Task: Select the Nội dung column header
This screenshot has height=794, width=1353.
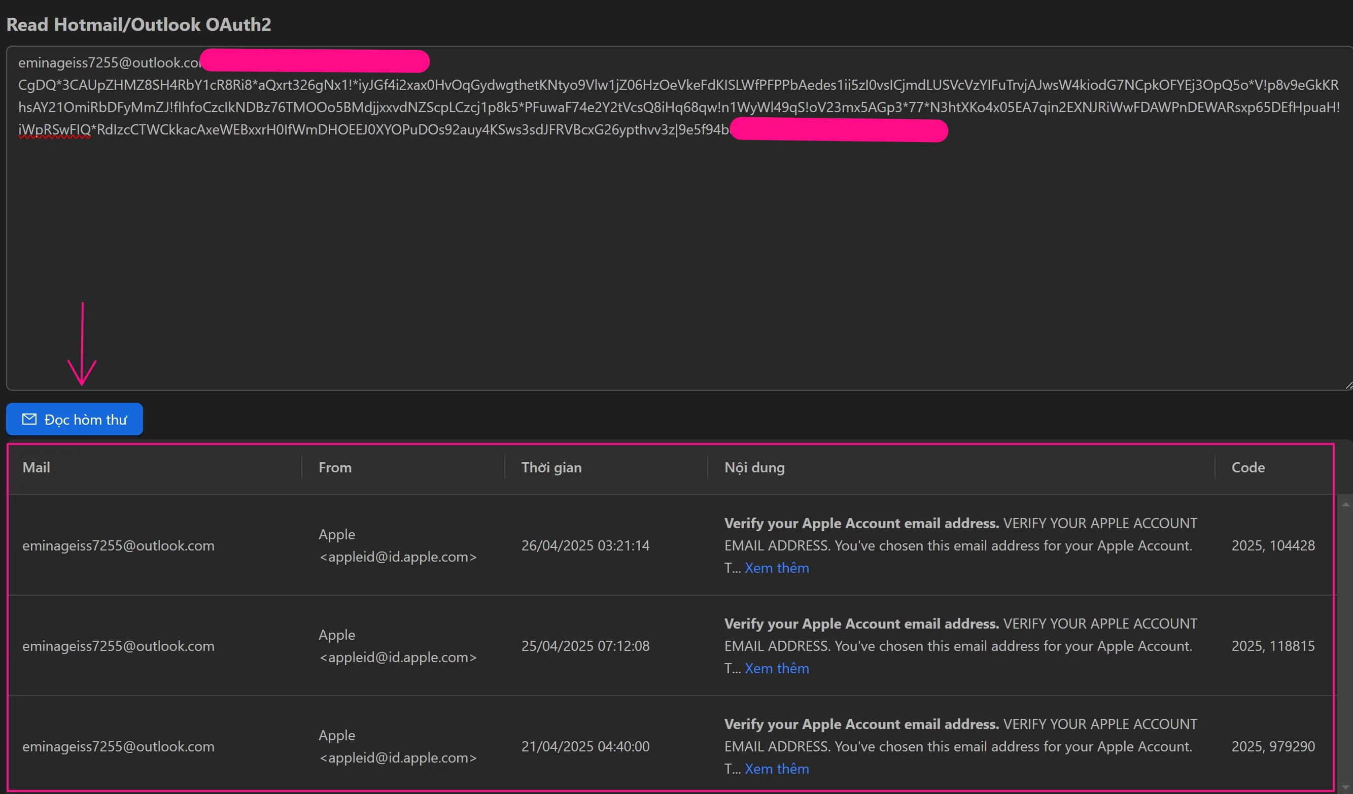Action: (754, 467)
